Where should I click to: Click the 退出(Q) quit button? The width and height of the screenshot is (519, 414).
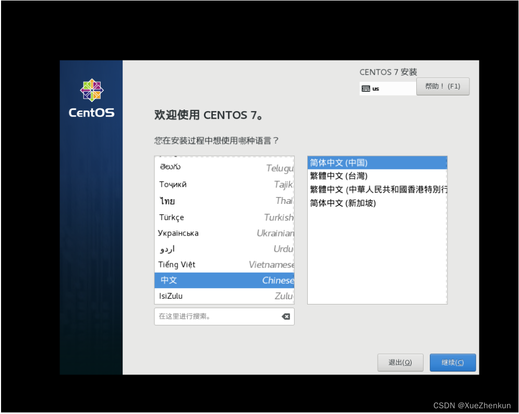(401, 363)
